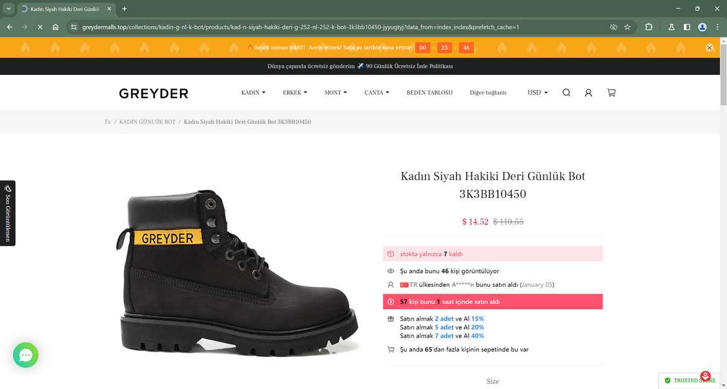Dismiss the orange limited-time offer banner
Viewport: 727px width, 389px height.
[709, 47]
